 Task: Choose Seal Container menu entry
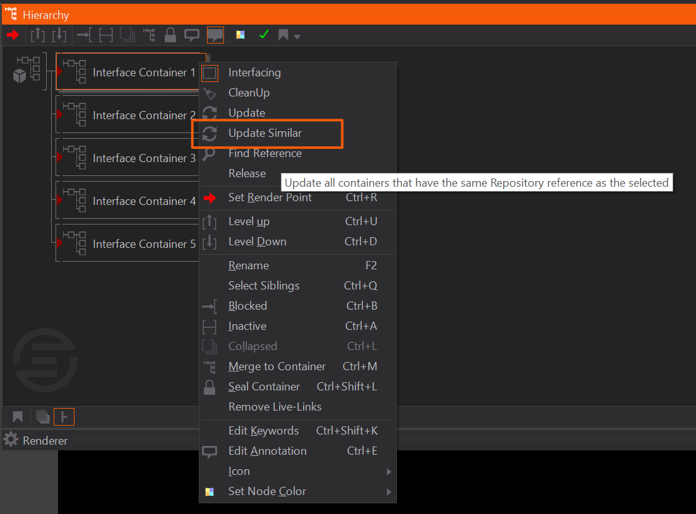pyautogui.click(x=297, y=387)
